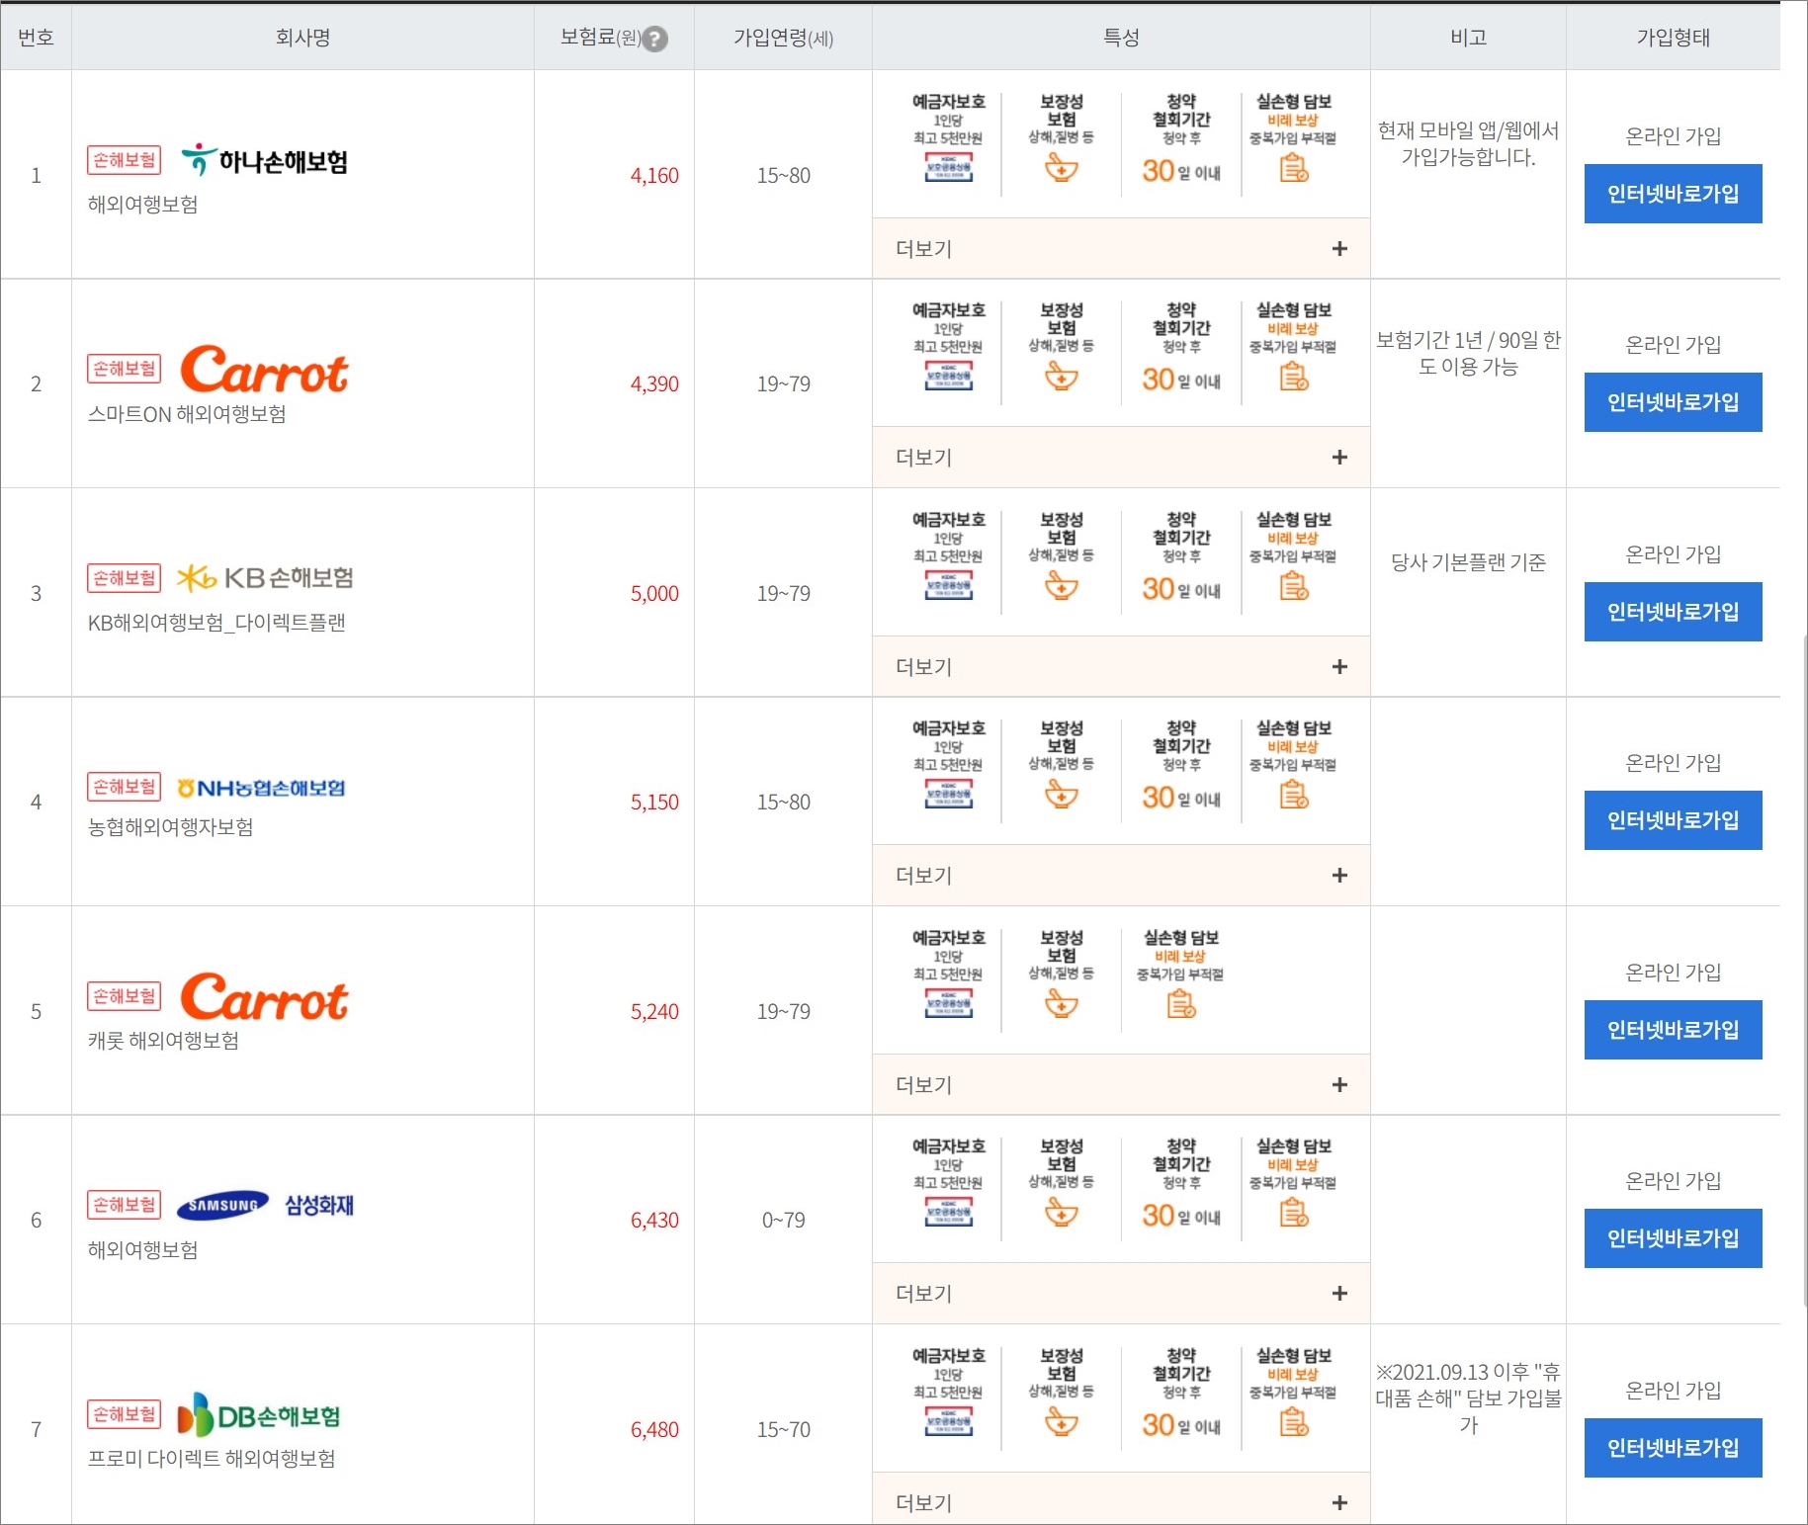Click the 가입연령(세) column header
The image size is (1808, 1525).
[783, 38]
